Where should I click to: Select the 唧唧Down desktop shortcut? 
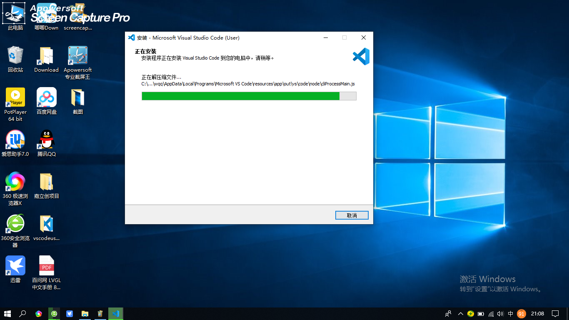(46, 17)
